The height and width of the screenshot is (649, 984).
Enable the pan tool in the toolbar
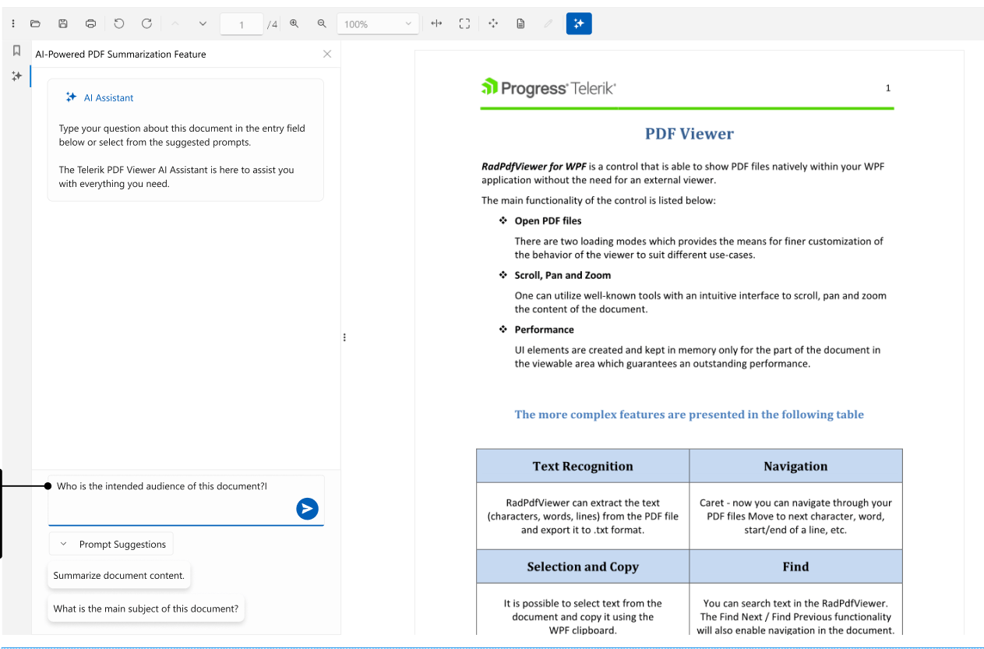click(x=492, y=24)
